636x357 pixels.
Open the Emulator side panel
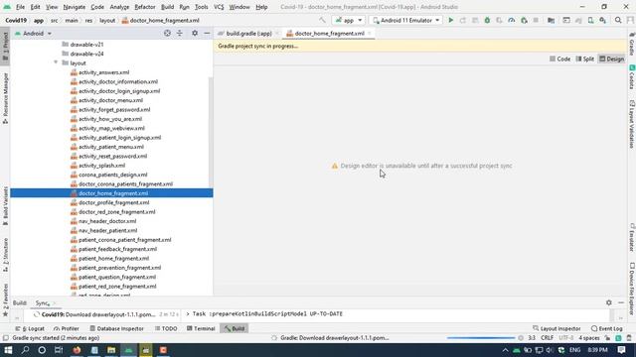pyautogui.click(x=632, y=238)
